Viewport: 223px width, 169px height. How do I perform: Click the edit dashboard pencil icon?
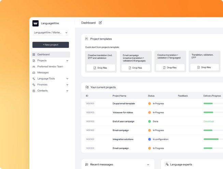[x=100, y=23]
